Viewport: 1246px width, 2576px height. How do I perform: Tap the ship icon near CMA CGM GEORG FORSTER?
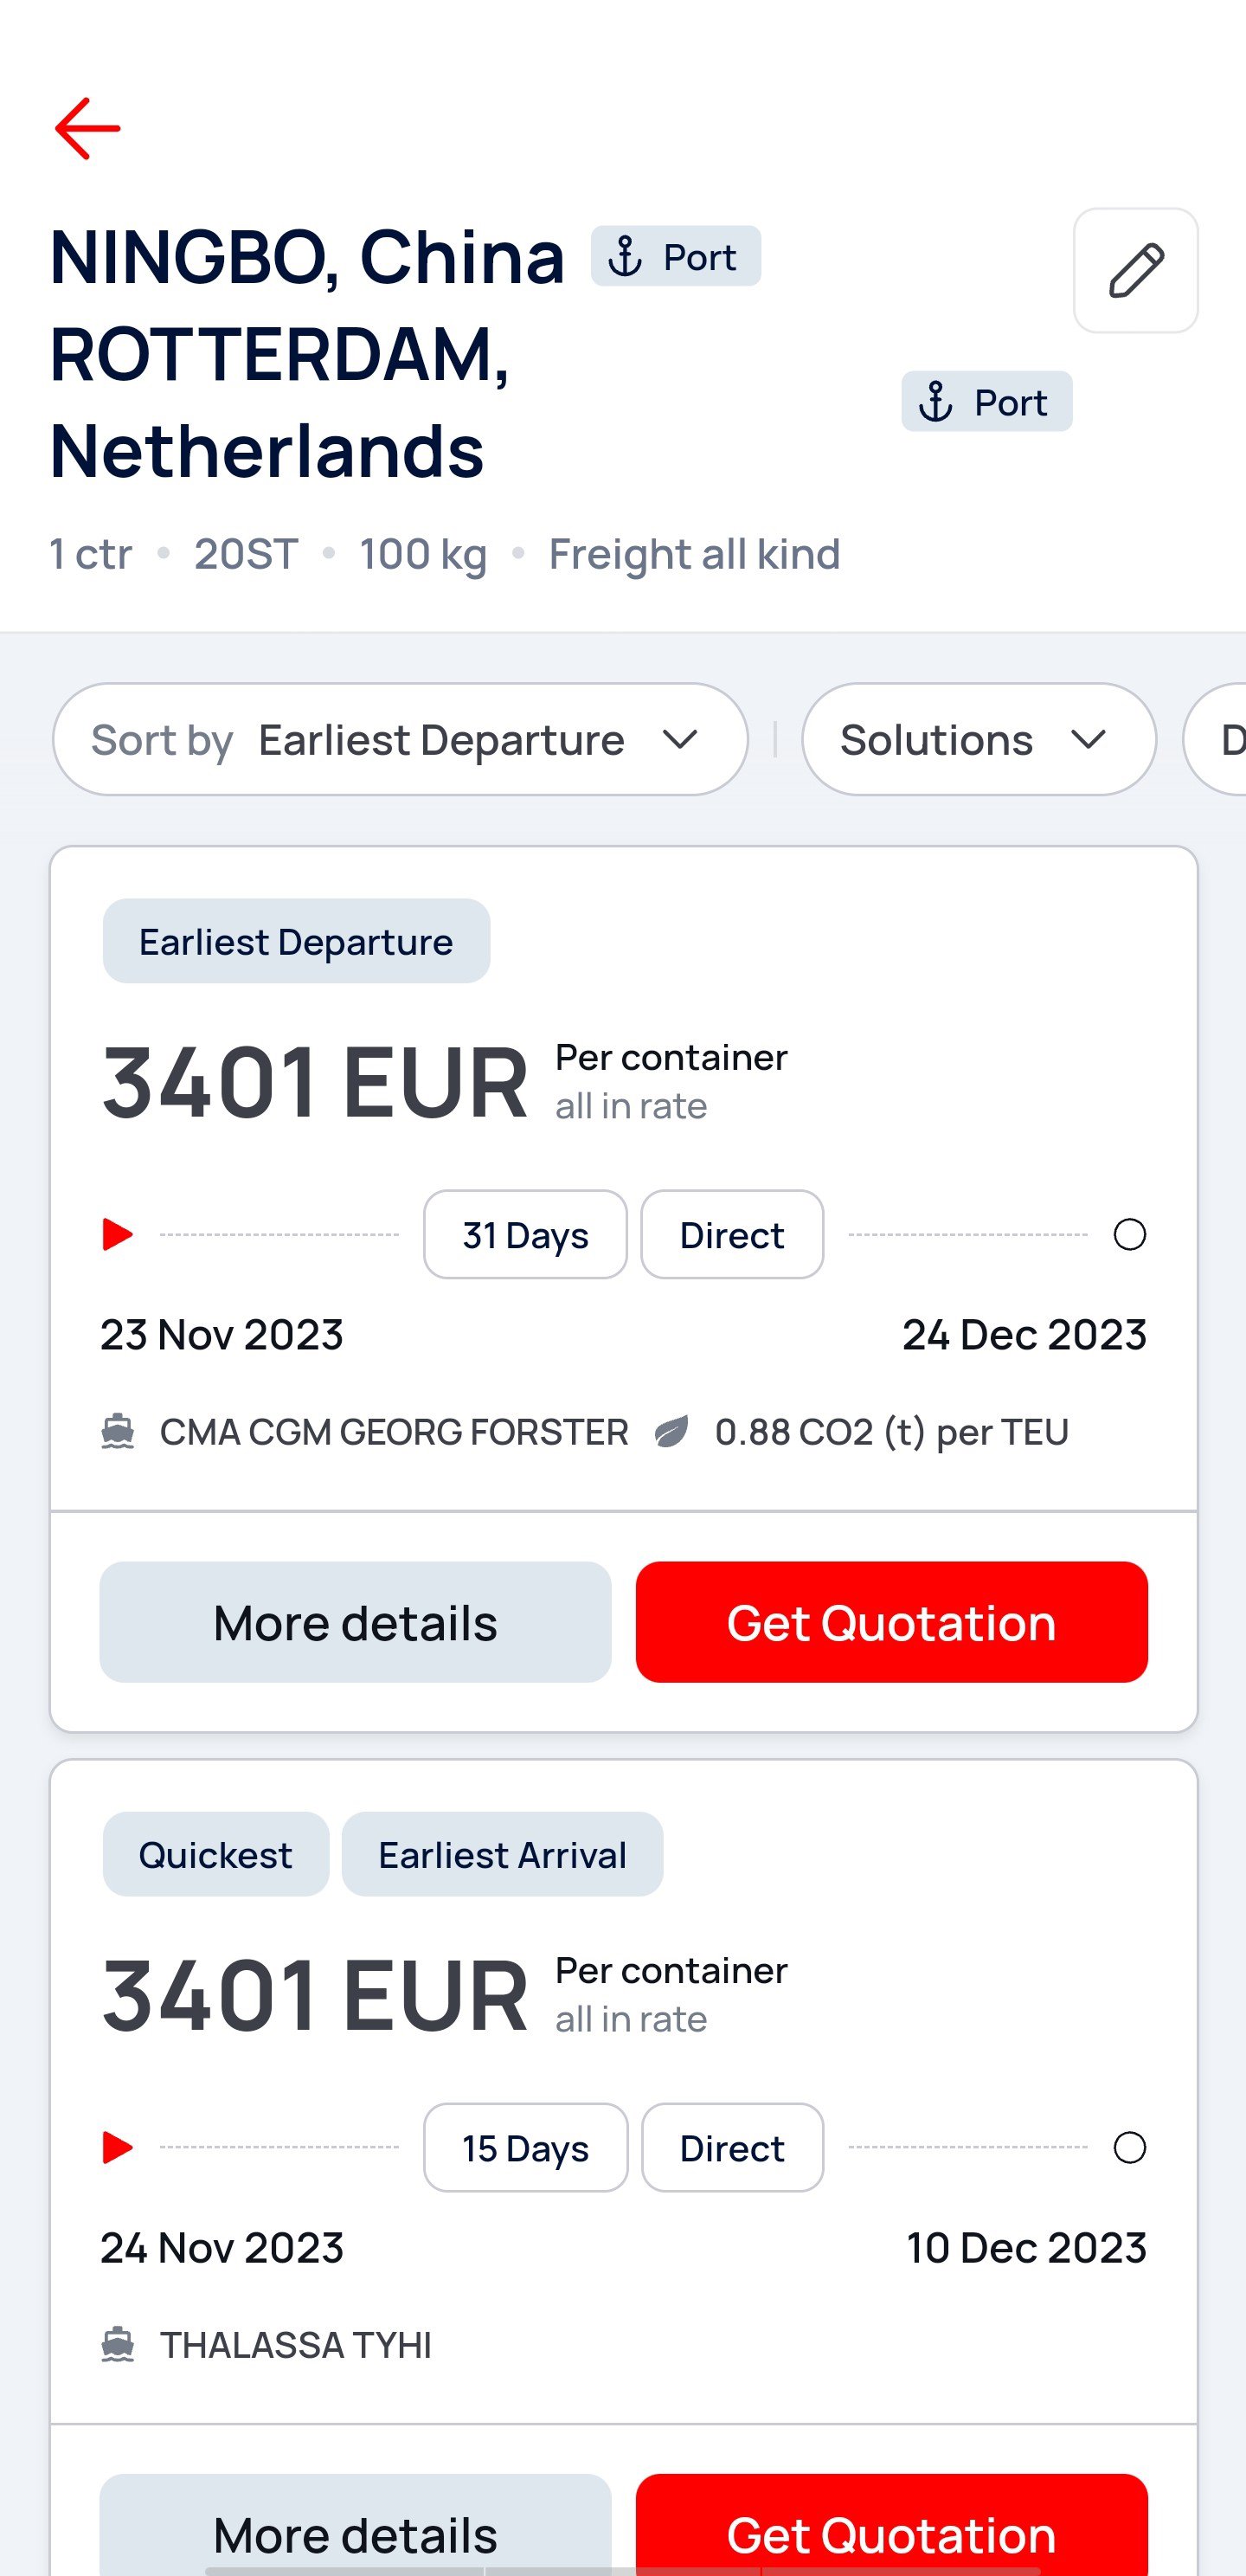118,1431
